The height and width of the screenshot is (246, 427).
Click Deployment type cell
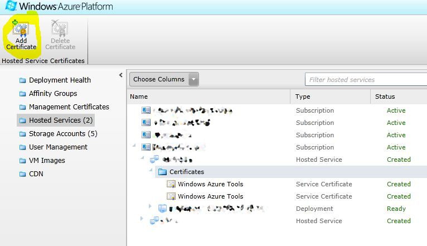coord(314,209)
